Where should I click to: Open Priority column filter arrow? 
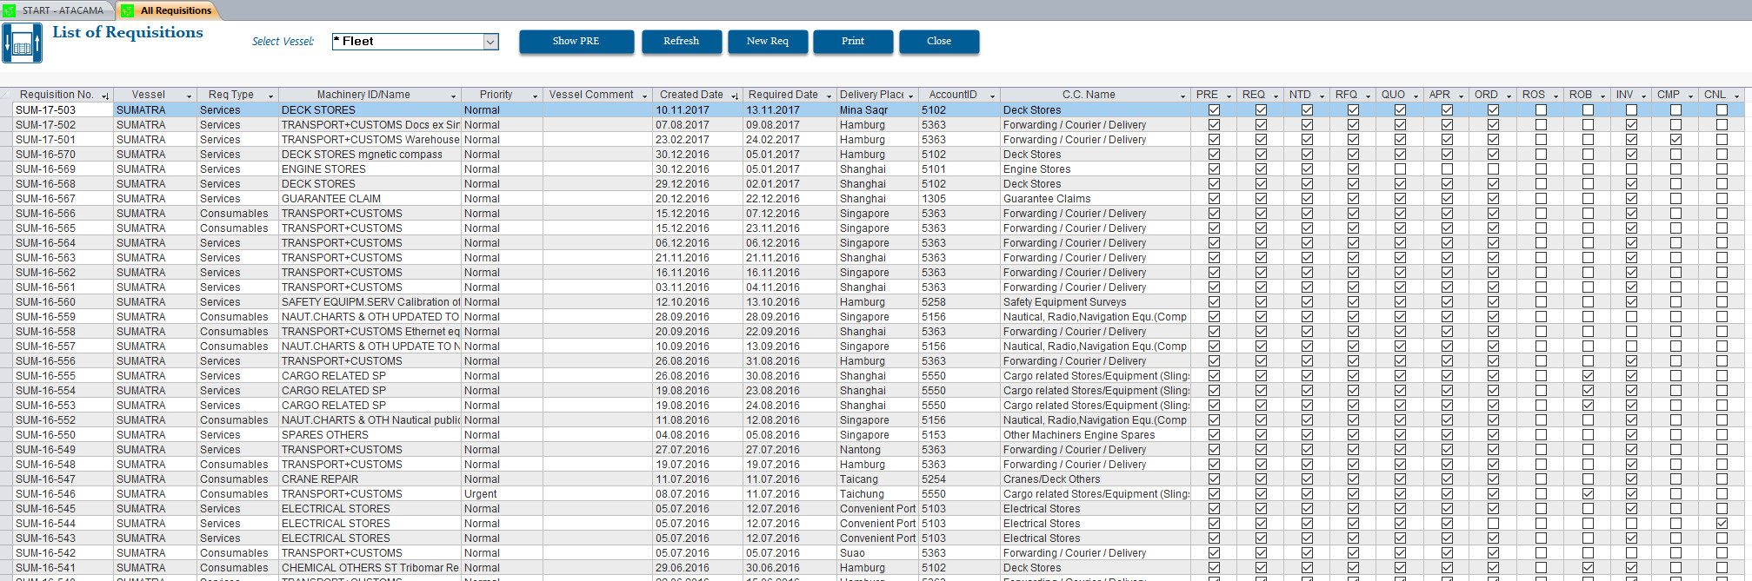tap(535, 96)
